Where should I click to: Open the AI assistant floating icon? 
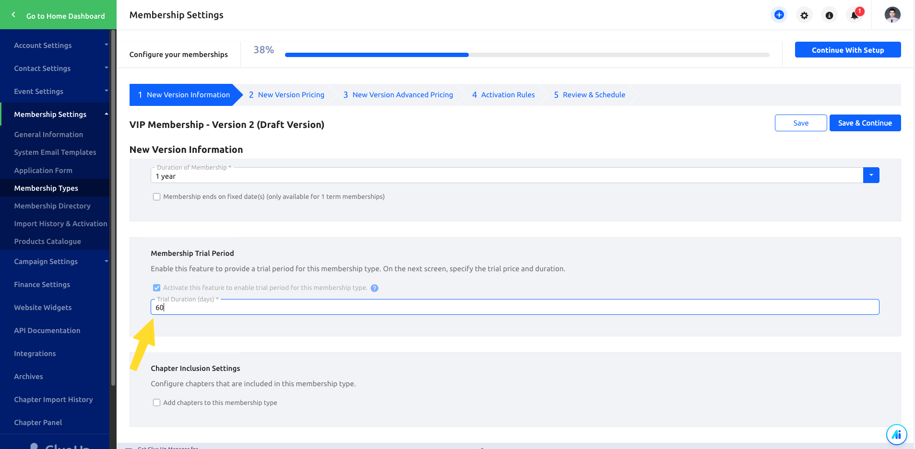(896, 435)
